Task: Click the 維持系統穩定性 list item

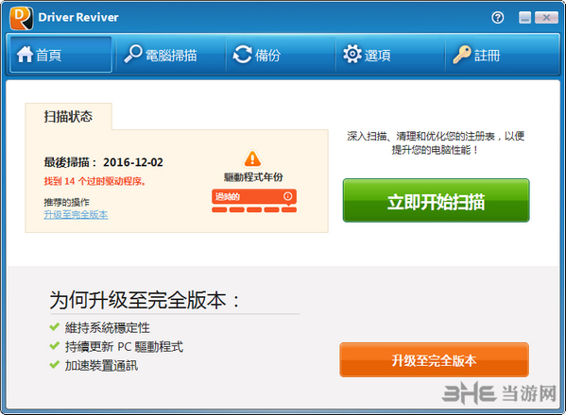Action: point(107,328)
